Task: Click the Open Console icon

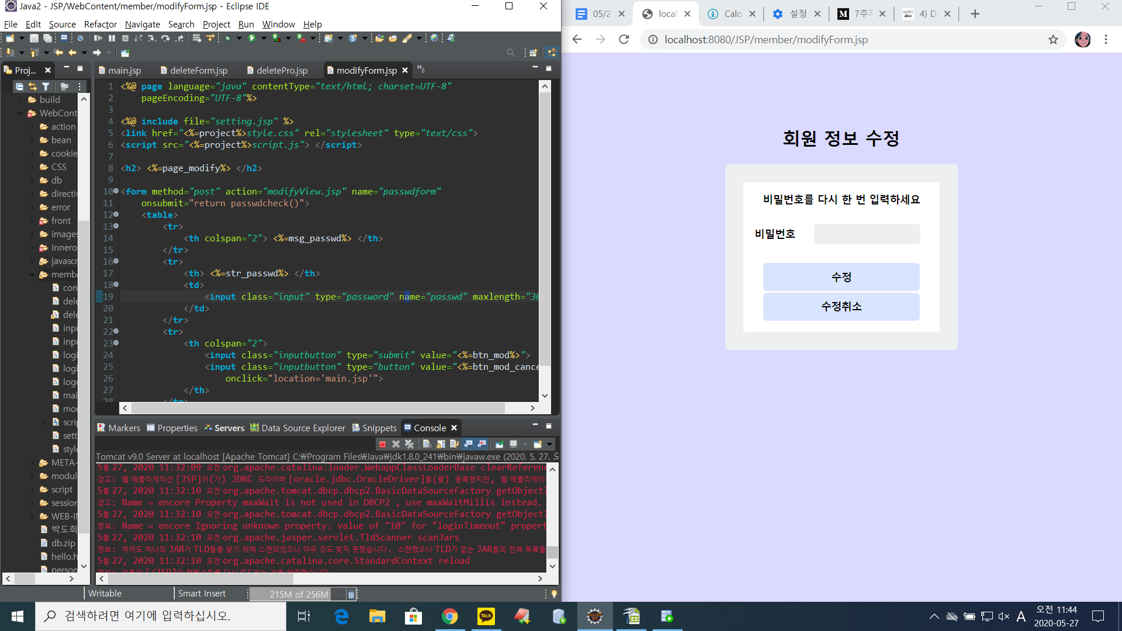Action: (538, 444)
